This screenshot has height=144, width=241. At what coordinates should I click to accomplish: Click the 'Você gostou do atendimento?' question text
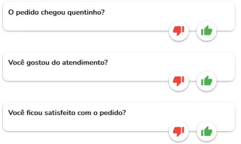(x=58, y=63)
